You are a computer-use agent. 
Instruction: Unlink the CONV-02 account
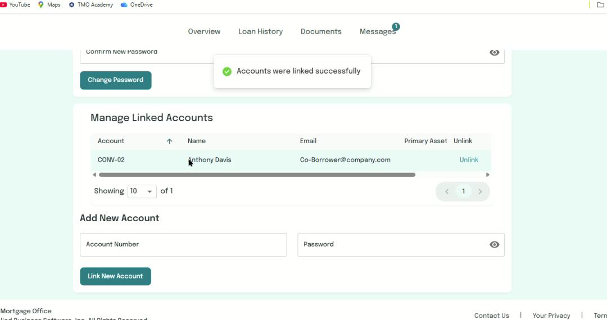[469, 160]
